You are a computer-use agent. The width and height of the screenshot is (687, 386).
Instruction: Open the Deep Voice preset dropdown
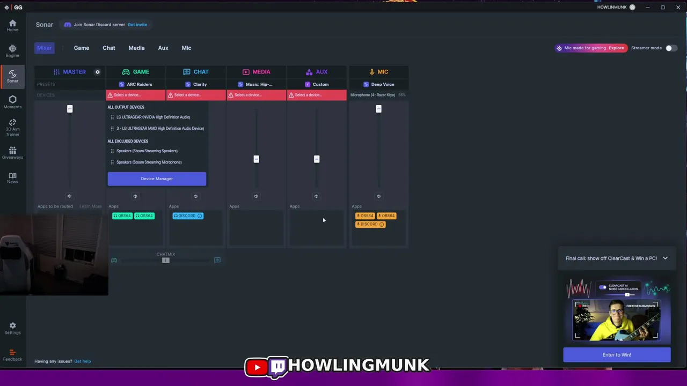378,84
